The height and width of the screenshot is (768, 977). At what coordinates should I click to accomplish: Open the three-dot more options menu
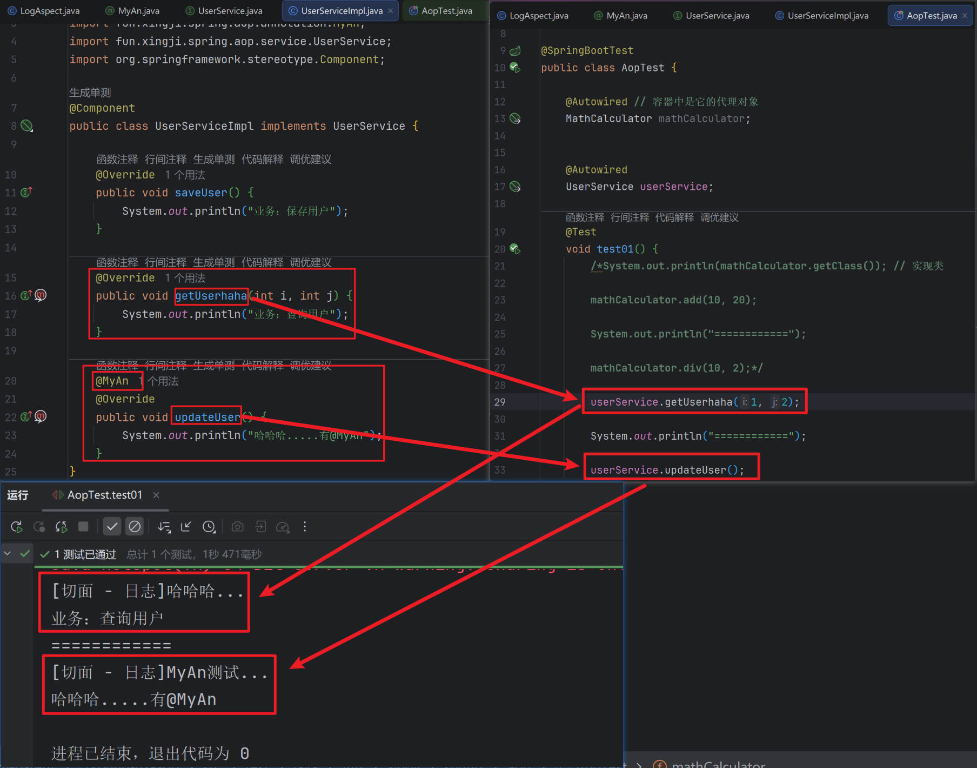305,527
